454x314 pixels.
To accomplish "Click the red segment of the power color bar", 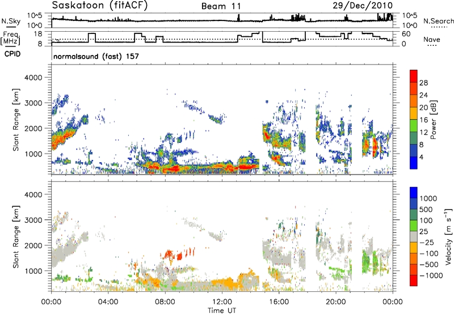I will pyautogui.click(x=414, y=76).
